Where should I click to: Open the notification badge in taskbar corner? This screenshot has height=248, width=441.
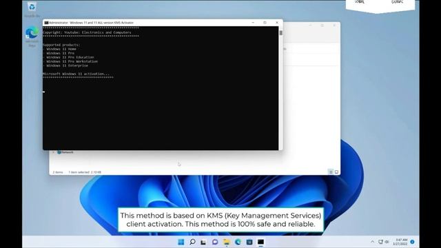coord(412,242)
